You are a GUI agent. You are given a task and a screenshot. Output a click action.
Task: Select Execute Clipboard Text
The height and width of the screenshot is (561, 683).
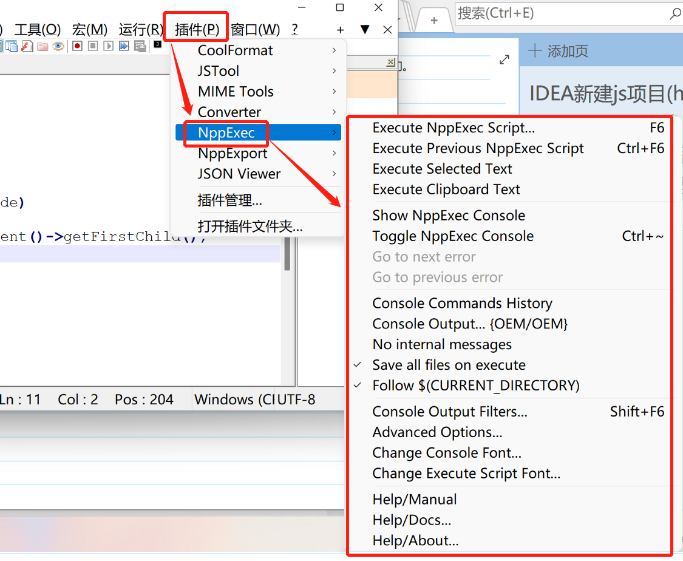coord(446,189)
